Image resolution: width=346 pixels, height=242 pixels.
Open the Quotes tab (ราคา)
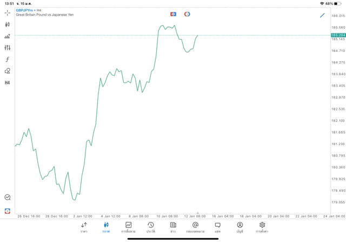(x=84, y=227)
